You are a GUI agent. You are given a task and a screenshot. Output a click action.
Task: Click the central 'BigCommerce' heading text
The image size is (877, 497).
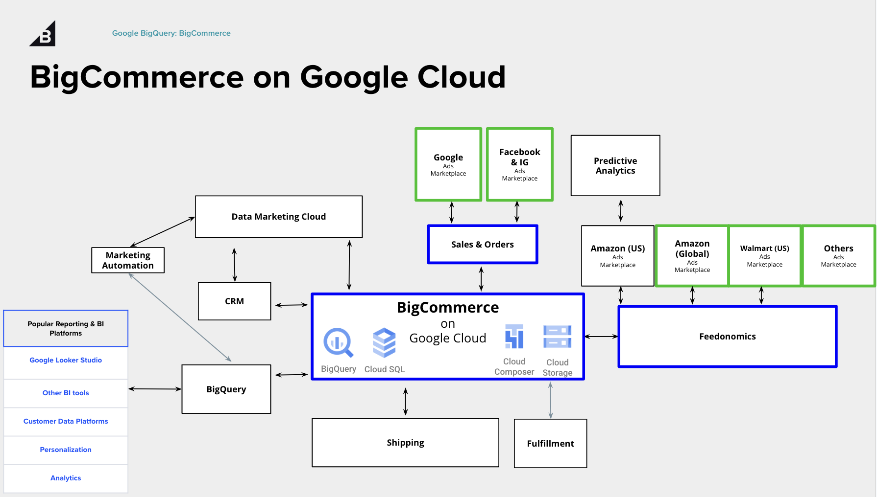click(x=448, y=308)
